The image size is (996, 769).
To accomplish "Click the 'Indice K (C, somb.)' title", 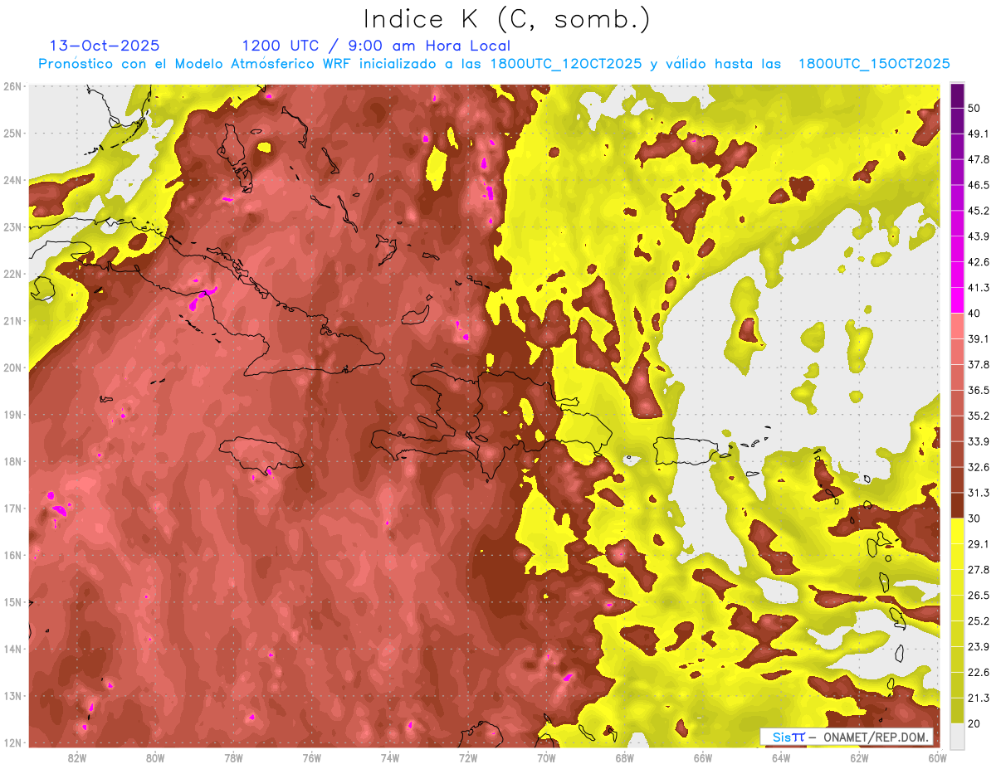I will click(x=507, y=19).
